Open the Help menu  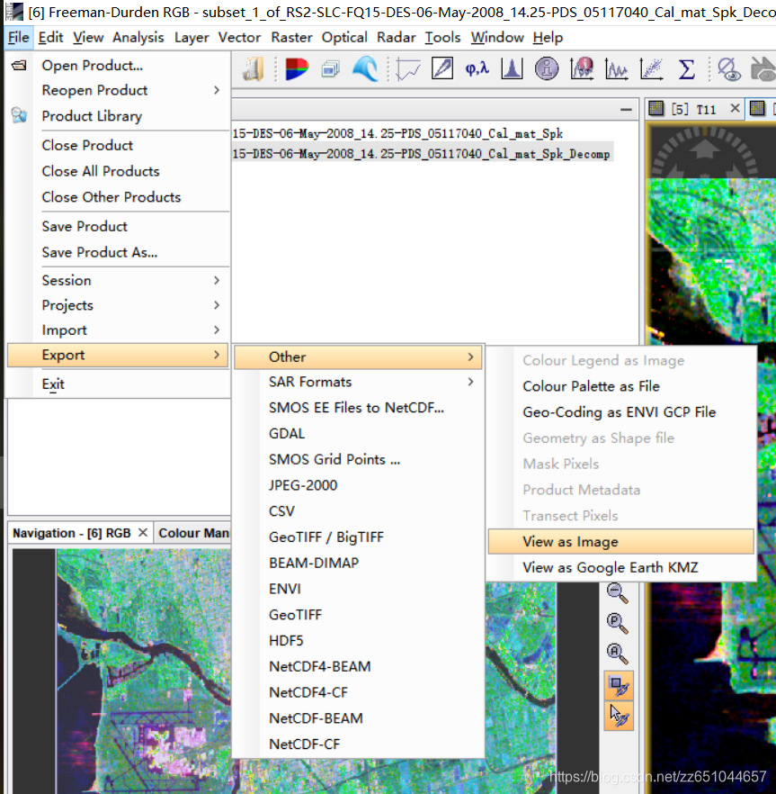[548, 38]
